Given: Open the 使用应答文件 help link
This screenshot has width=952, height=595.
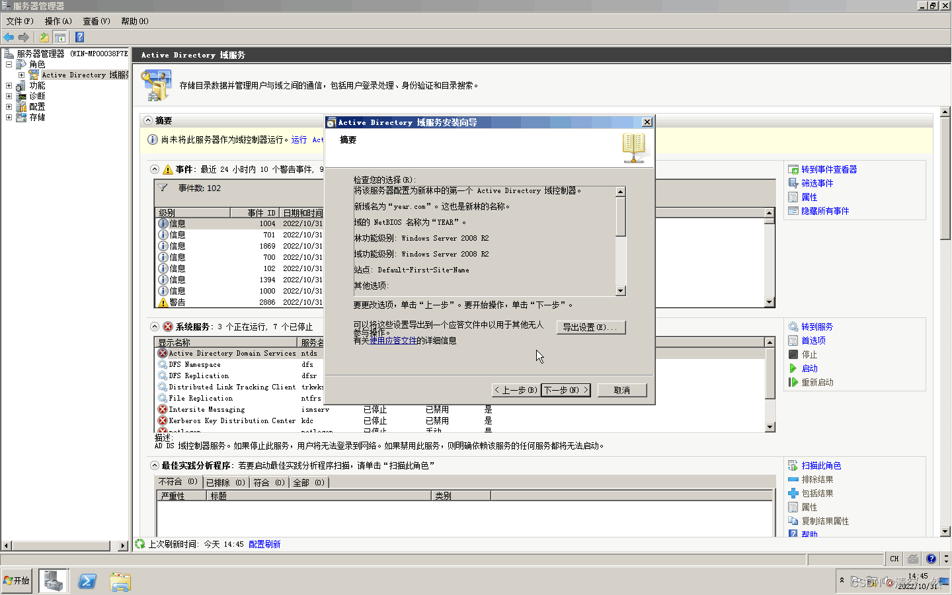Looking at the screenshot, I should (x=393, y=340).
